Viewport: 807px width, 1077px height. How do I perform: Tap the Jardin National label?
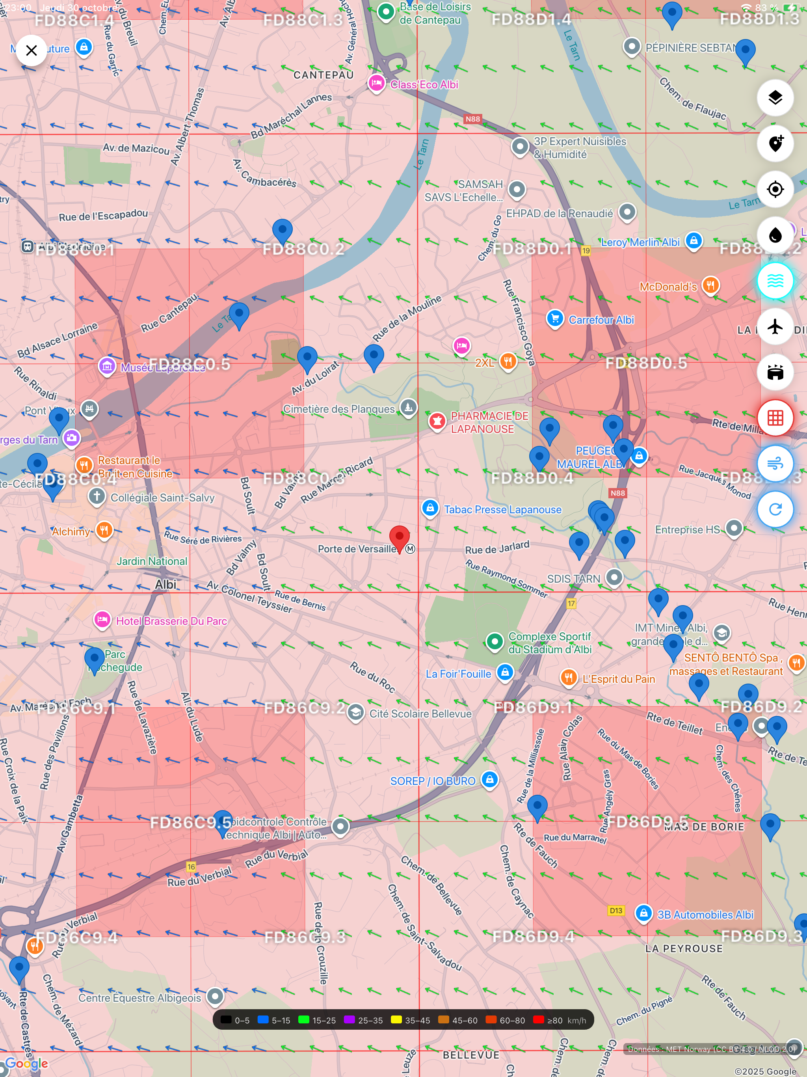point(152,561)
